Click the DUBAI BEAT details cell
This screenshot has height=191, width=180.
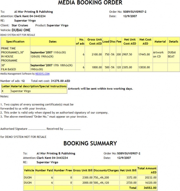(x=174, y=54)
